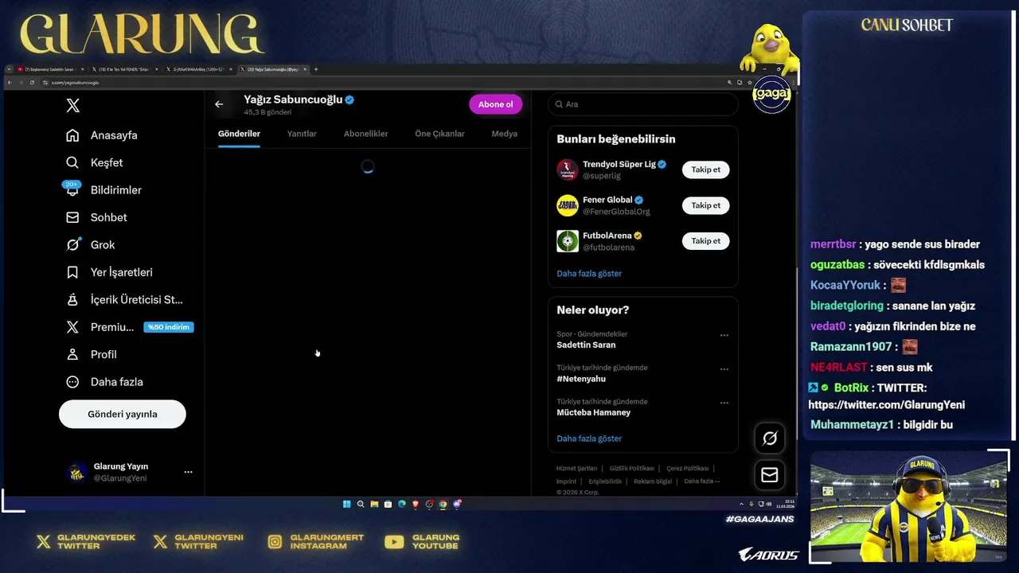Reload the browser page
Screen dimensions: 1019x573
tap(32, 83)
